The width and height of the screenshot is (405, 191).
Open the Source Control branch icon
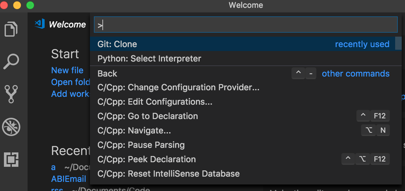tap(12, 94)
